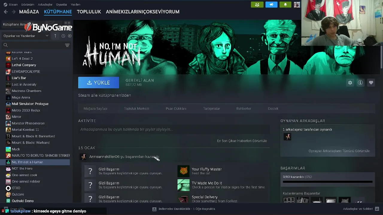Select Mall Simulator: Prologue in library
The height and width of the screenshot is (215, 383).
30,104
